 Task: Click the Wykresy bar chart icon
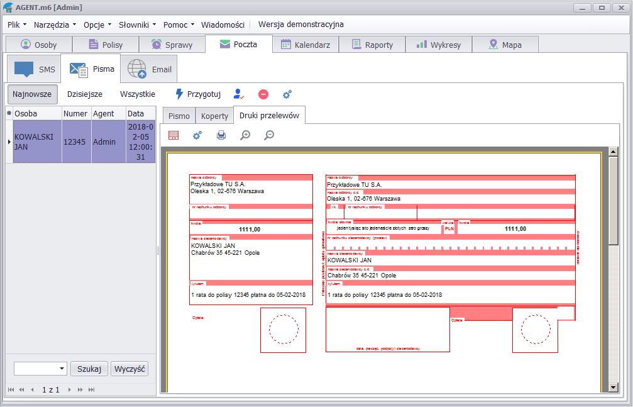tap(421, 44)
